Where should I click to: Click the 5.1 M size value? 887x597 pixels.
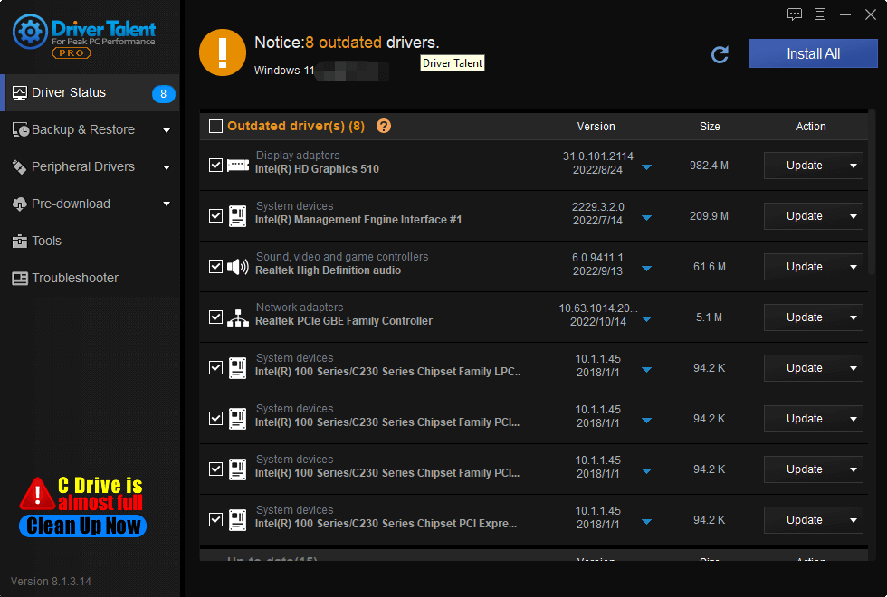tap(709, 317)
